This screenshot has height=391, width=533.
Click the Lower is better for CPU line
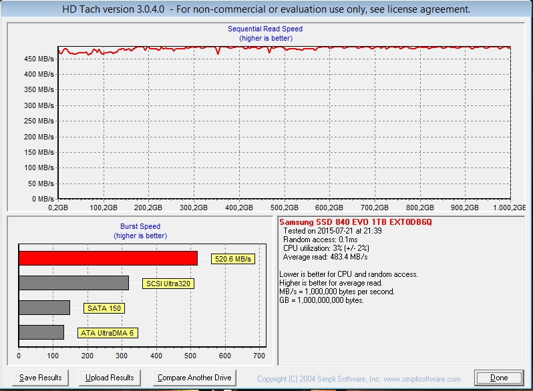[x=349, y=274]
